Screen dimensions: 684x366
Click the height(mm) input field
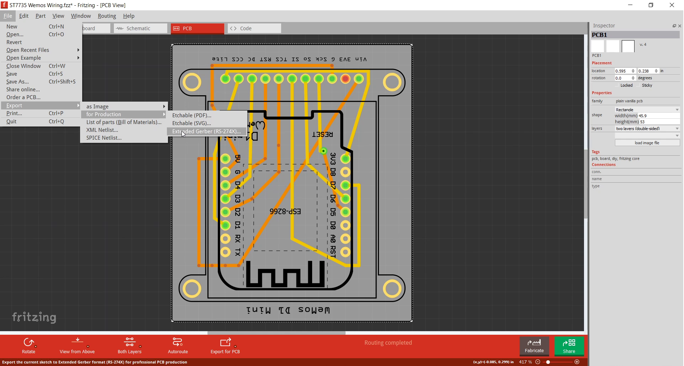click(x=659, y=122)
